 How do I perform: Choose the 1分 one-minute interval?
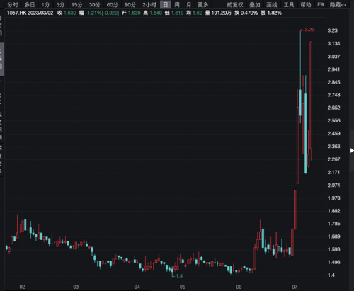click(45, 4)
